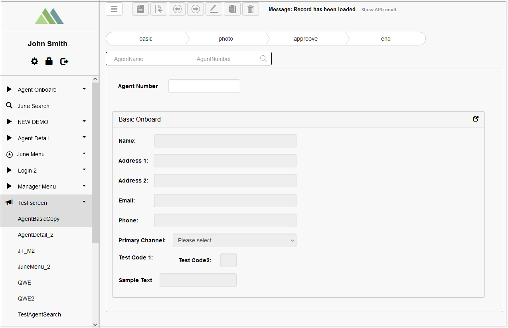This screenshot has width=508, height=328.
Task: Expand the Manager Menu caret
Action: coord(84,186)
